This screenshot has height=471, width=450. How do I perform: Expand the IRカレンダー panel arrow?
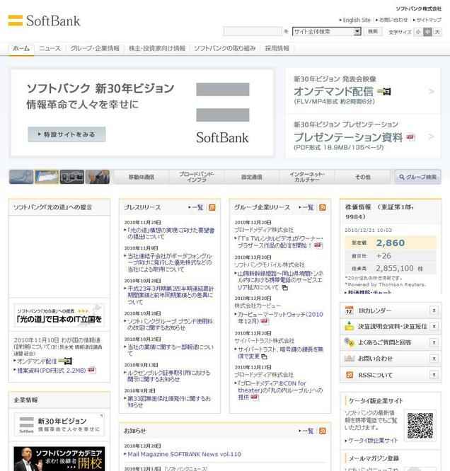[434, 310]
